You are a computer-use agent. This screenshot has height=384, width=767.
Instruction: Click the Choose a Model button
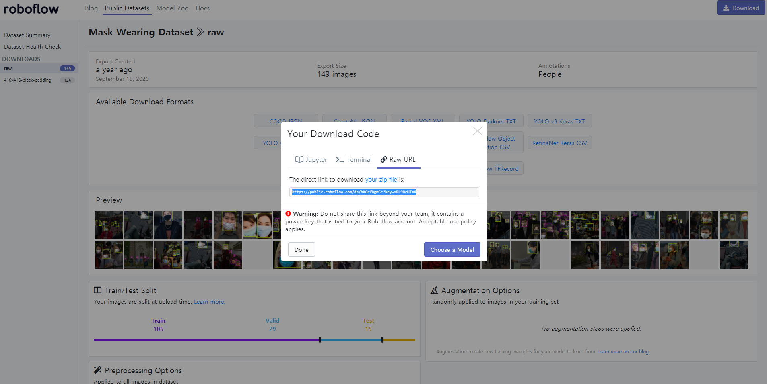coord(452,249)
